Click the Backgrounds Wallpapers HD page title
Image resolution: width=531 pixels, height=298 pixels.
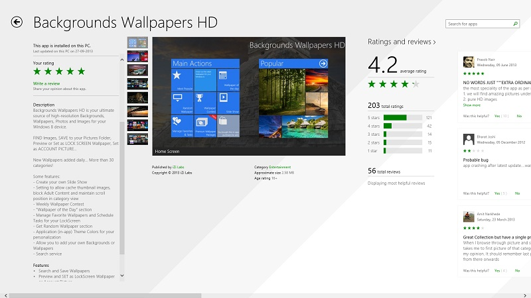(125, 23)
